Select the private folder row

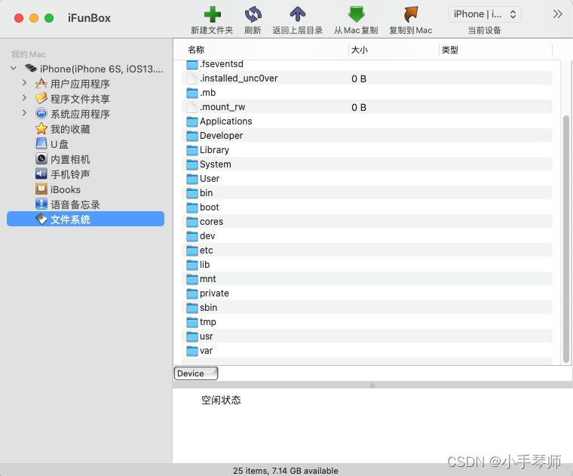[367, 293]
